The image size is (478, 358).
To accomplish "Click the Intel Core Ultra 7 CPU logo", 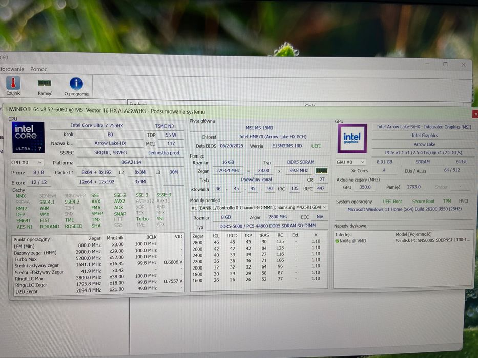I will click(28, 137).
